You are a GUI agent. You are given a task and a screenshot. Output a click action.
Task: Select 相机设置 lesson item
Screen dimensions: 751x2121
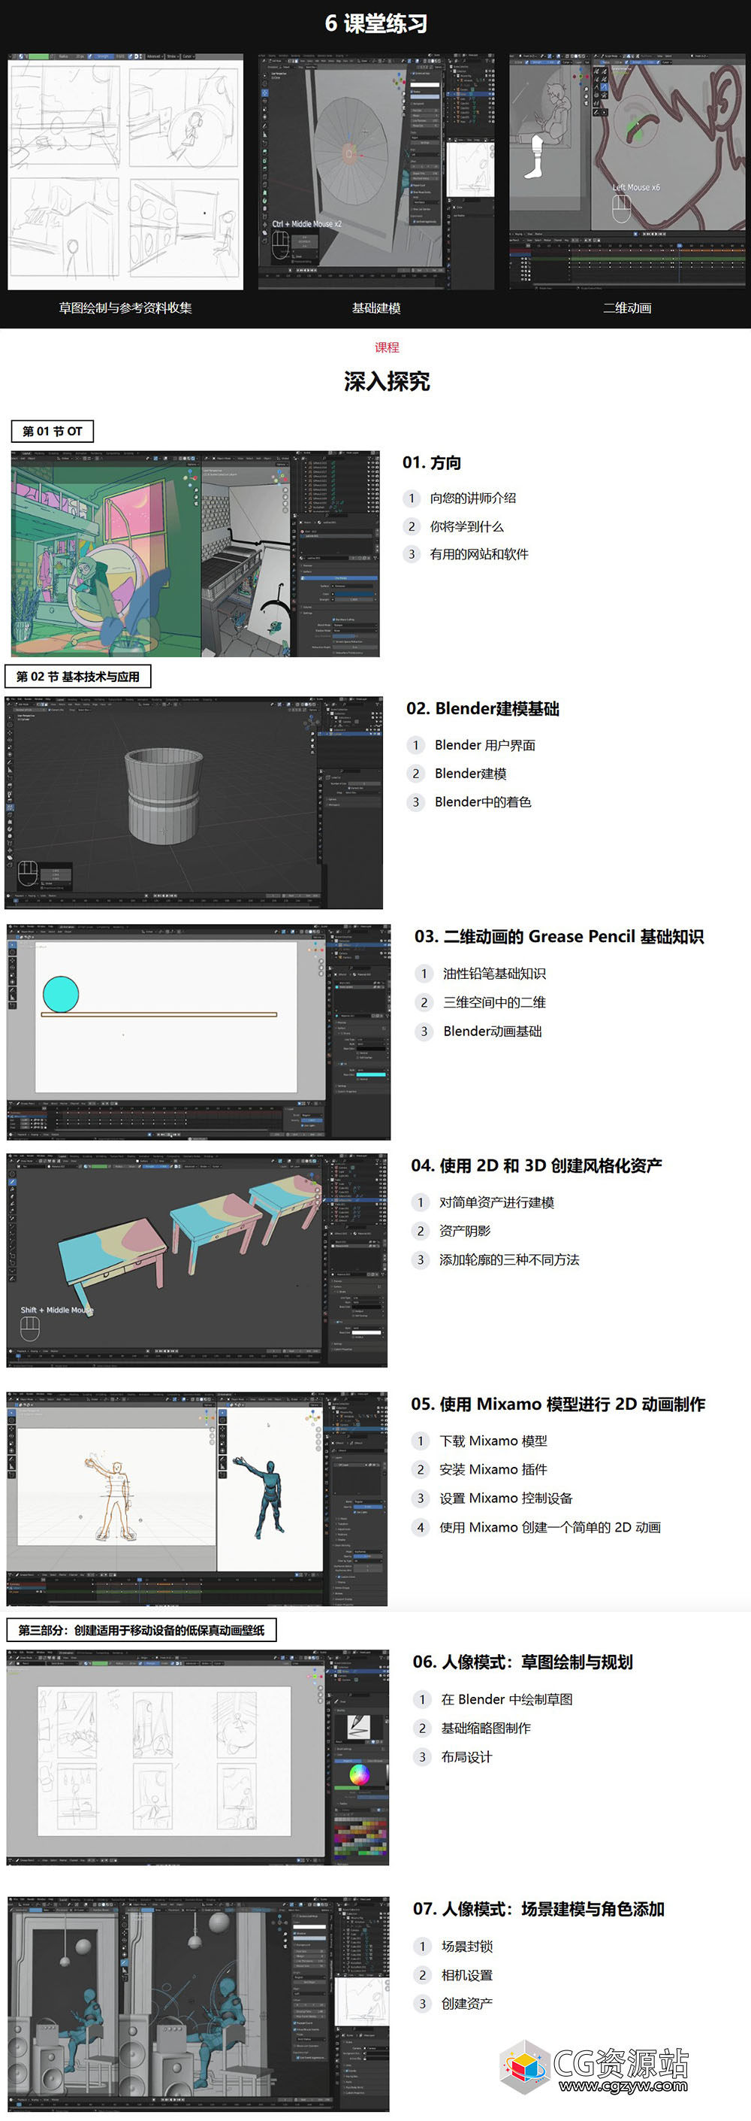[x=466, y=1975]
